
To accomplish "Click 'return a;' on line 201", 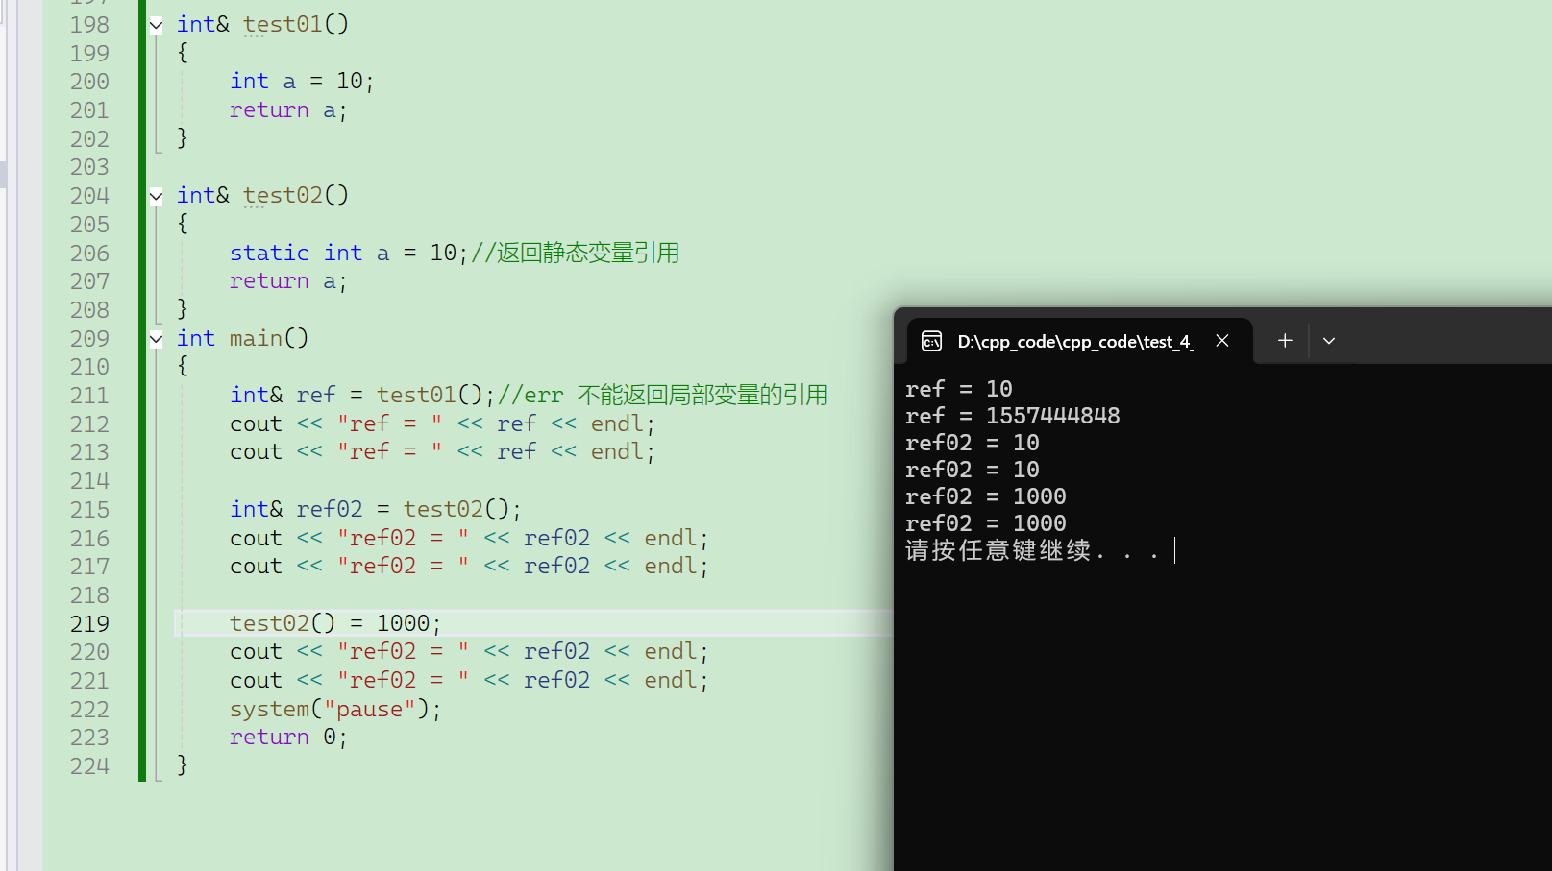I will [288, 110].
